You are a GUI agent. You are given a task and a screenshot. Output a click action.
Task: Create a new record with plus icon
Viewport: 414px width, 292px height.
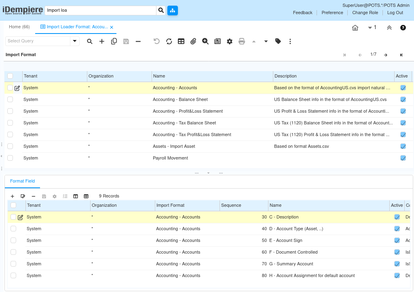click(x=101, y=42)
